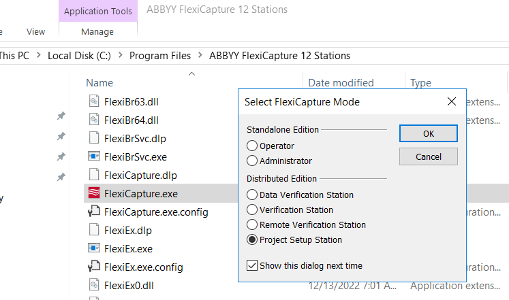Click the third pin icon in Quick access

pos(61,157)
